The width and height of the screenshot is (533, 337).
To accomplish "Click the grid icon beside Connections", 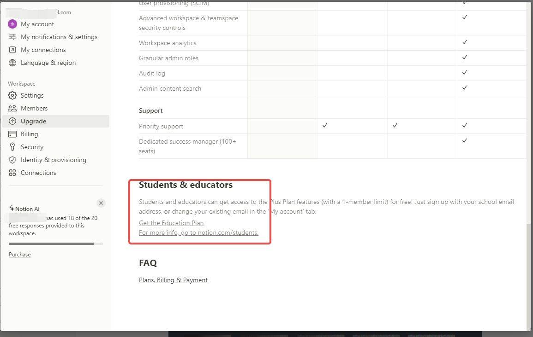I will pyautogui.click(x=12, y=173).
